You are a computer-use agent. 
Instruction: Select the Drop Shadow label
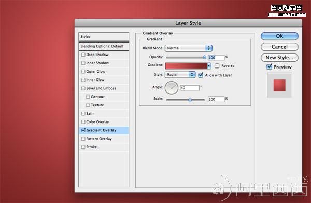pos(97,55)
